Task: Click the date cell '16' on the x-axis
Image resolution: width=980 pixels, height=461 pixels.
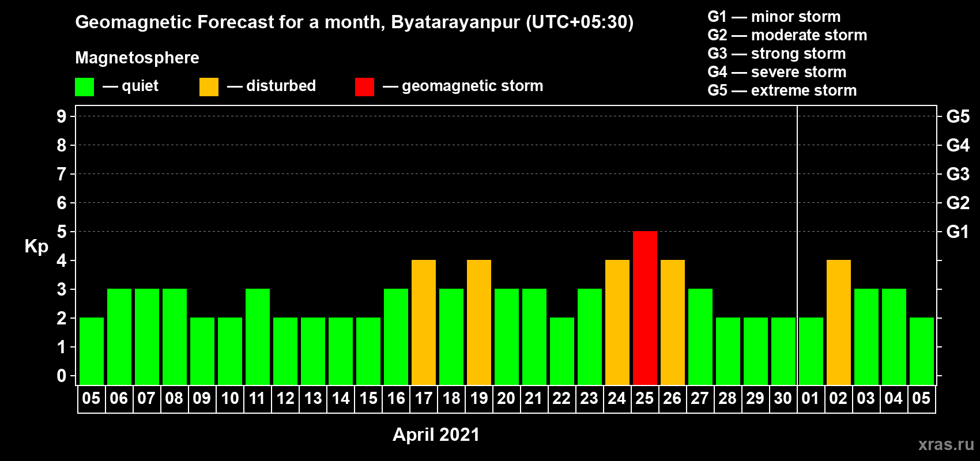Action: [x=395, y=399]
